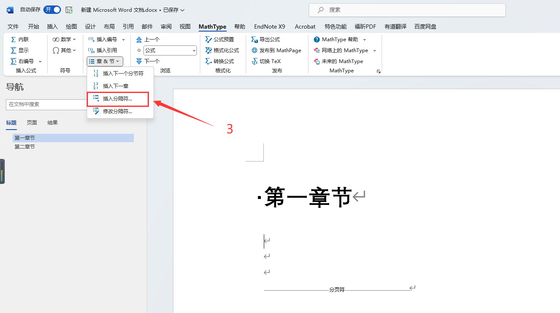
Task: Switch to the 引用 tab
Action: click(128, 27)
